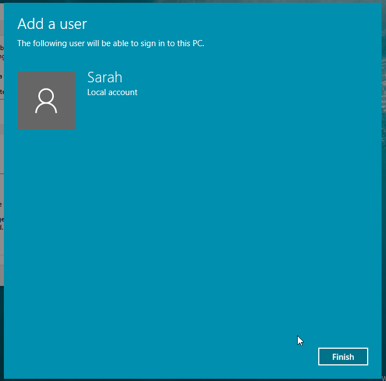Click the 'Local account' label
This screenshot has width=386, height=381.
click(x=112, y=92)
